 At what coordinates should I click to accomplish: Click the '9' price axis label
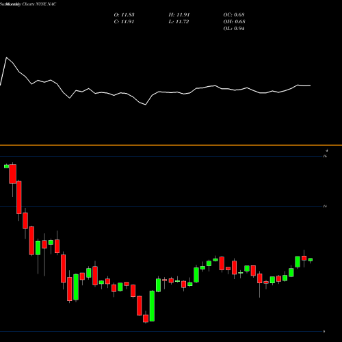click(x=324, y=332)
